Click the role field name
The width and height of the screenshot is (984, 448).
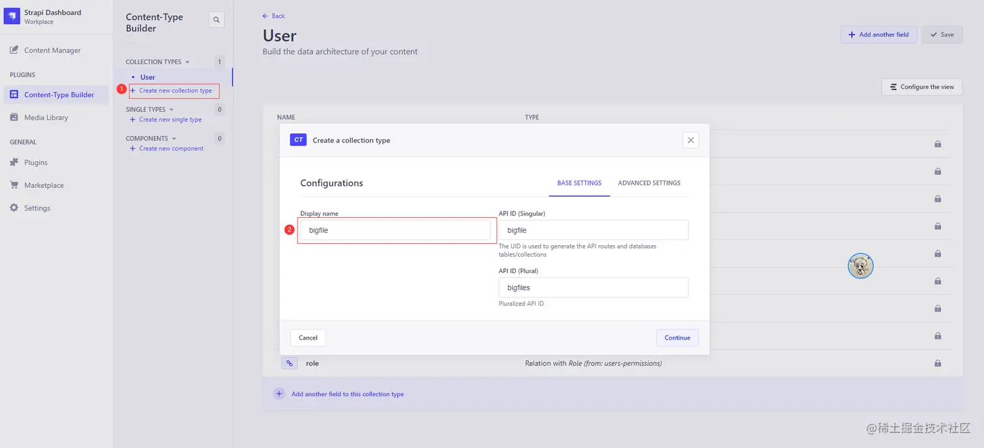(x=312, y=363)
